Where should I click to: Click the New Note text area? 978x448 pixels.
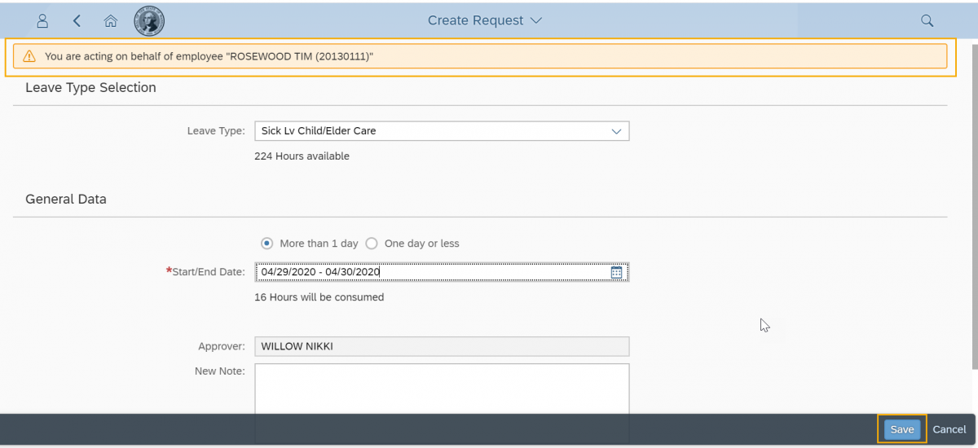tap(442, 388)
